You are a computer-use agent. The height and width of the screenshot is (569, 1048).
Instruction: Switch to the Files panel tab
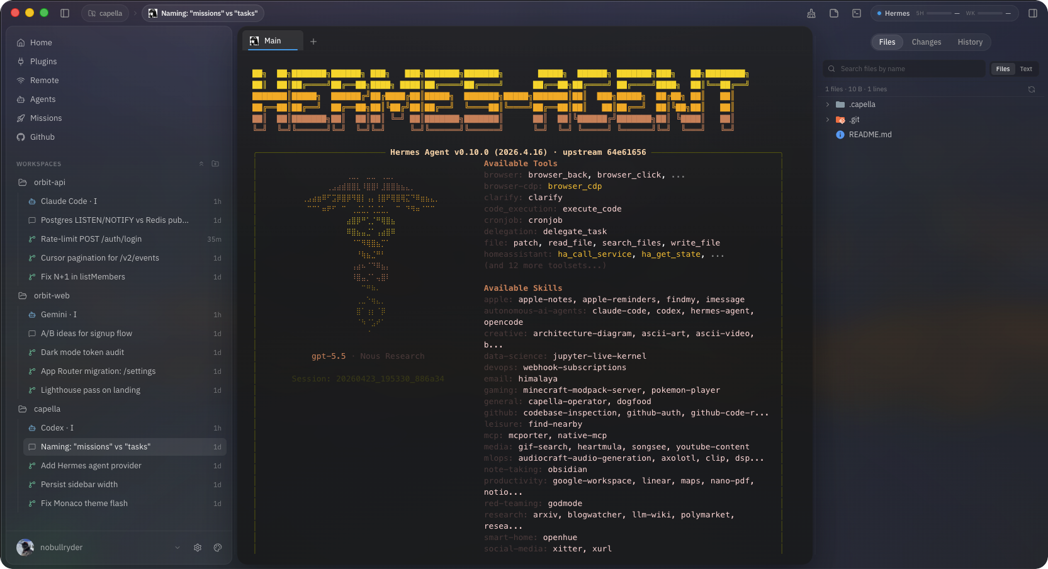click(x=887, y=42)
